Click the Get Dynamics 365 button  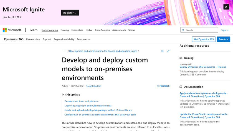click(204, 39)
